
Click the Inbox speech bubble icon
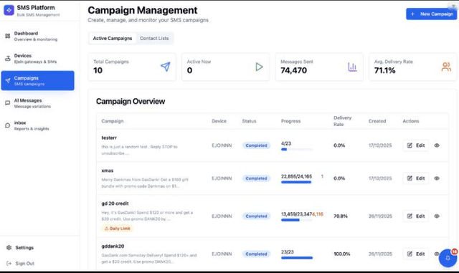(8, 125)
